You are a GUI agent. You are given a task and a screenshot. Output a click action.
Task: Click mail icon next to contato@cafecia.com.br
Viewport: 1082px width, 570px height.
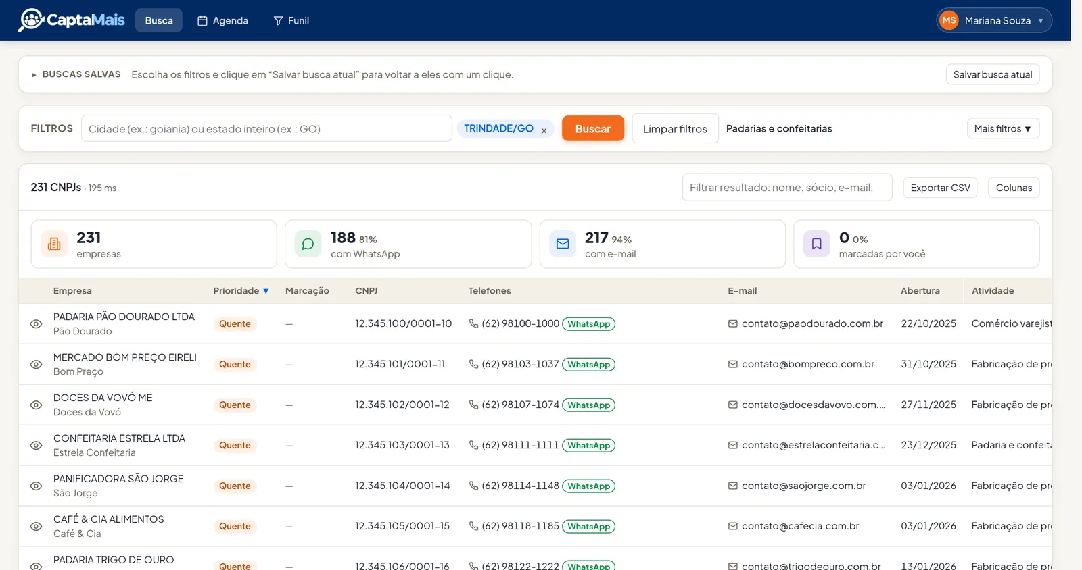(x=733, y=526)
